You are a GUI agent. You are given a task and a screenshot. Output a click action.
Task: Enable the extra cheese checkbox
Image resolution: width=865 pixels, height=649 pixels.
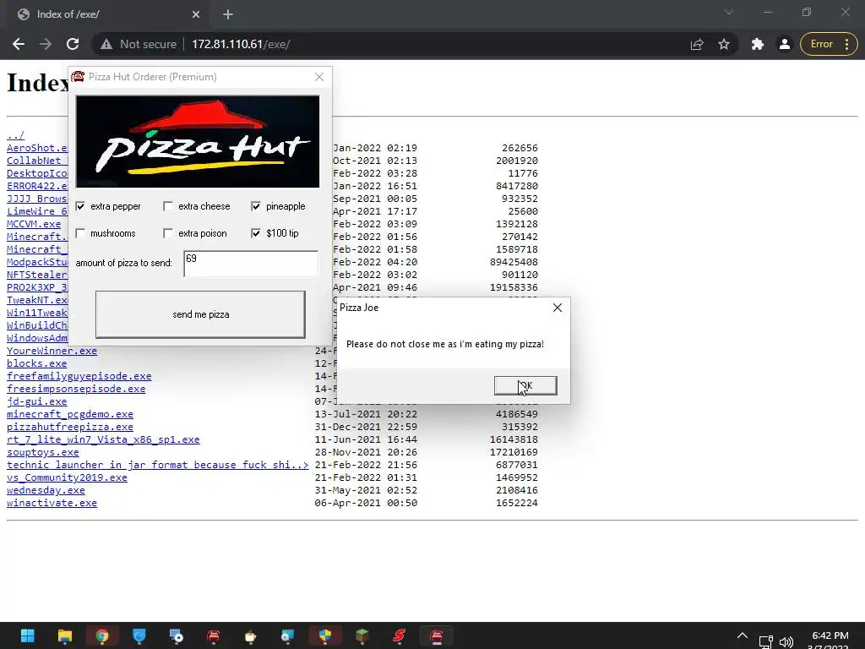pyautogui.click(x=168, y=206)
